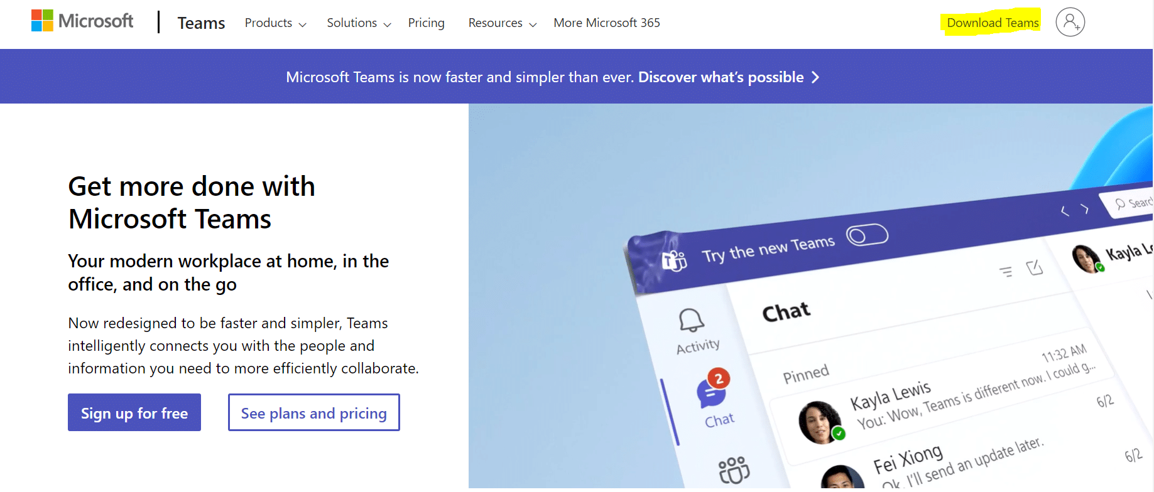Expand the Products dropdown
Image resolution: width=1154 pixels, height=492 pixels.
(x=276, y=23)
